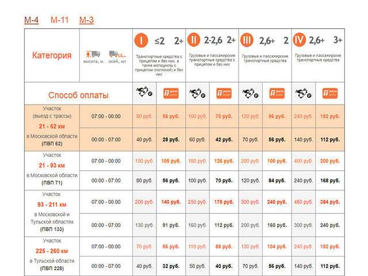
Task: Click T-pass icon under category II
Action: 224,93
